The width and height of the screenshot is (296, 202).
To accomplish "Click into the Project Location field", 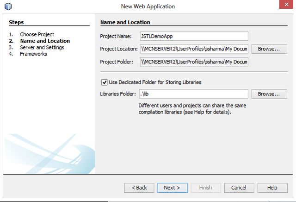I will click(x=194, y=49).
